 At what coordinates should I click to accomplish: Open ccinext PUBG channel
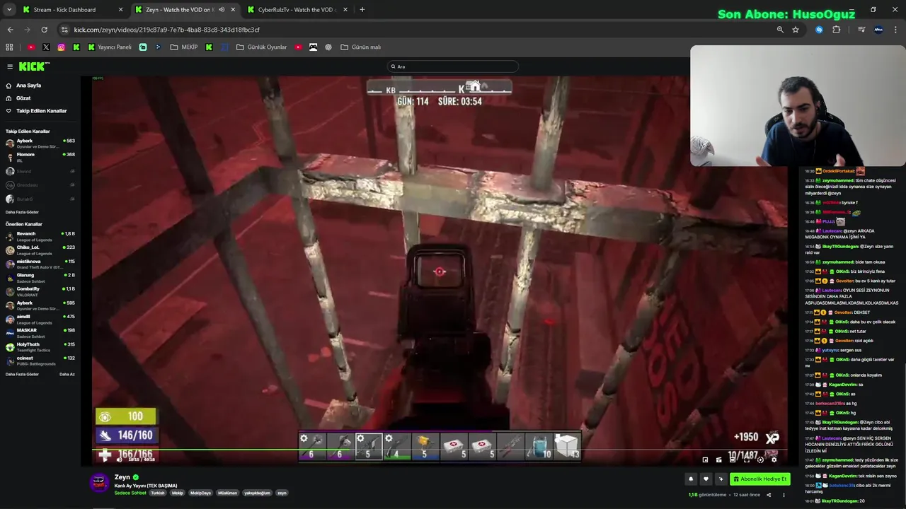(40, 361)
